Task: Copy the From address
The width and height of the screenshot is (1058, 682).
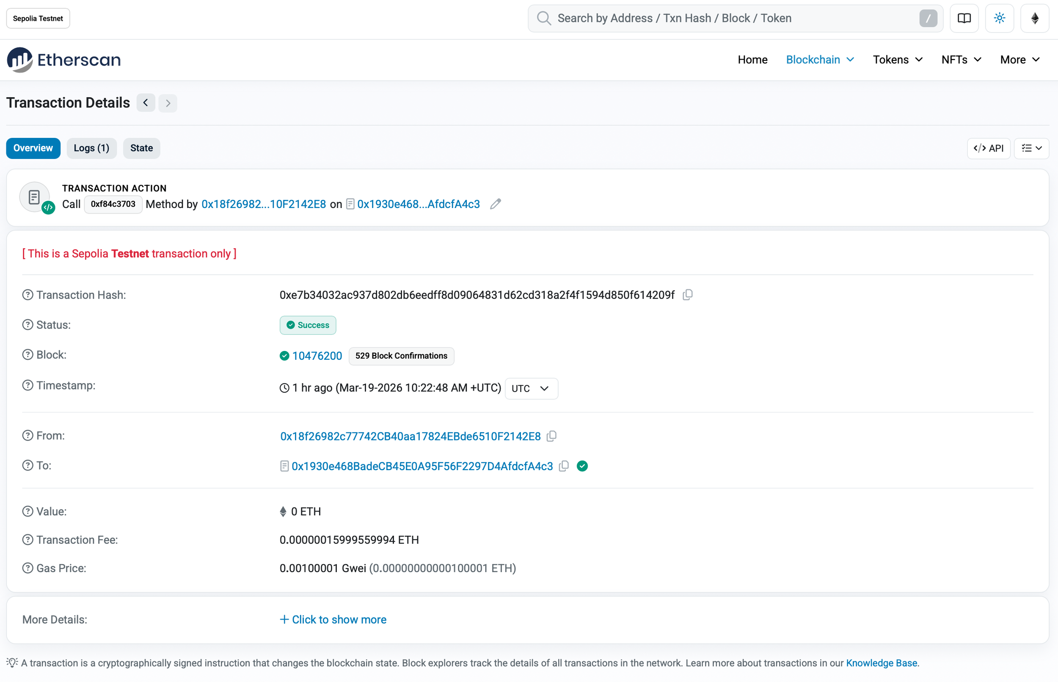Action: coord(551,436)
